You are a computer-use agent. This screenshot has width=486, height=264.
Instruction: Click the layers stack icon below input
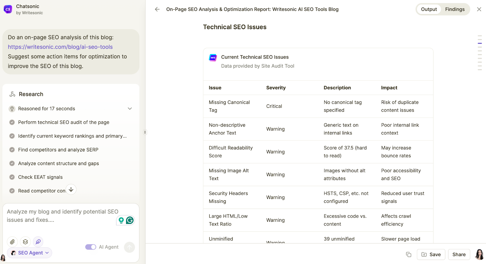pos(25,242)
